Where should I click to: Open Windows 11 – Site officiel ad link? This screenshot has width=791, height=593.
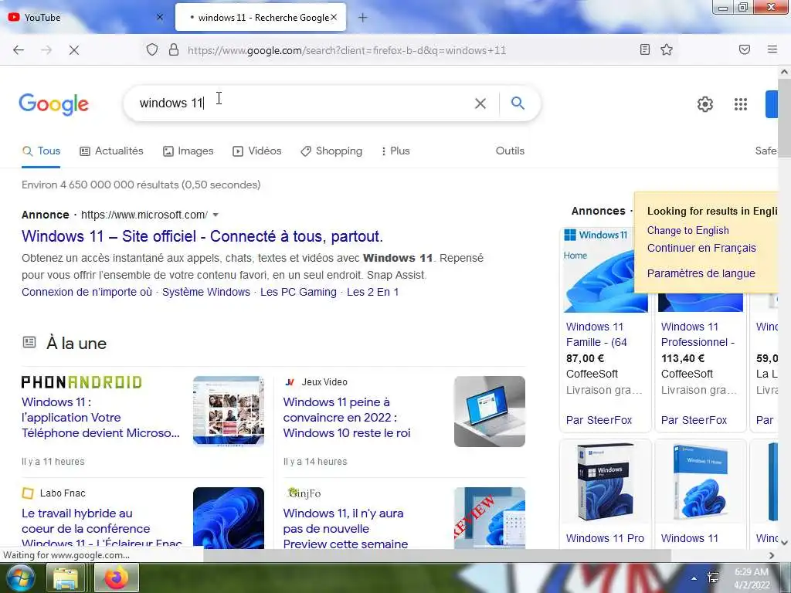202,236
